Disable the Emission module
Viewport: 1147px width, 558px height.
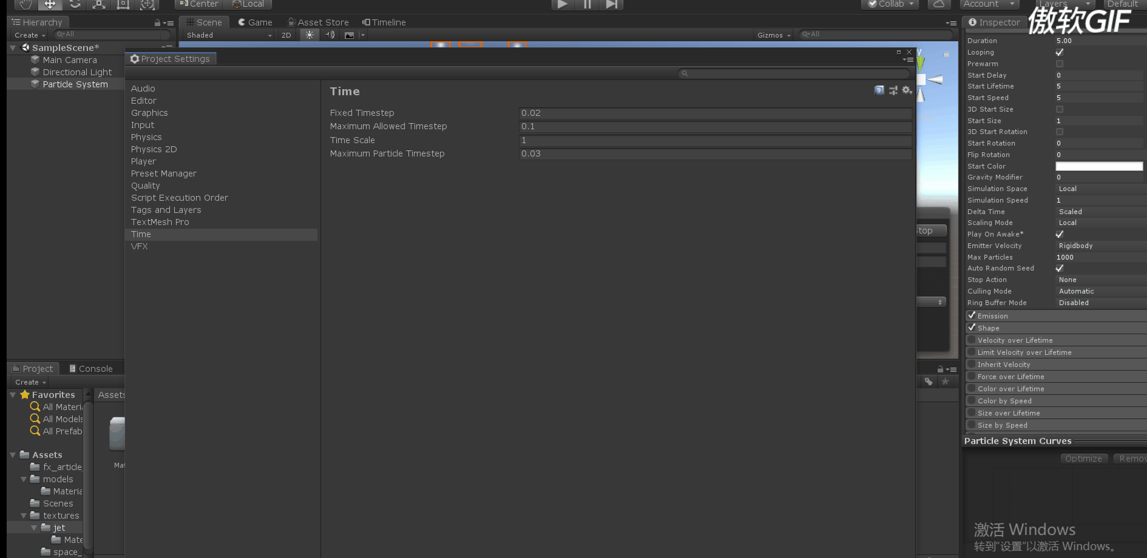pos(972,315)
